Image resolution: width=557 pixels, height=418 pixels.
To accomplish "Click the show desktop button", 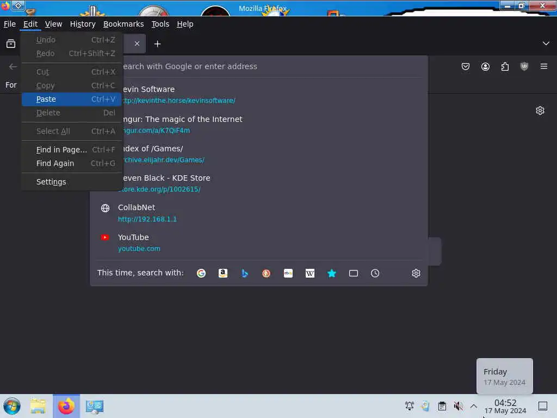I will tap(542, 405).
